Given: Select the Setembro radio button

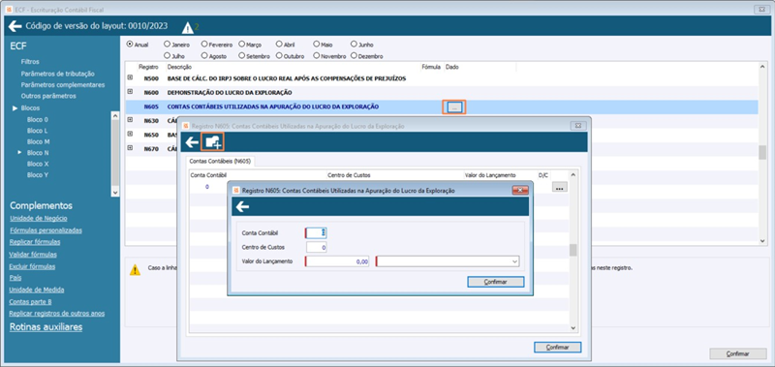Looking at the screenshot, I should pyautogui.click(x=241, y=56).
